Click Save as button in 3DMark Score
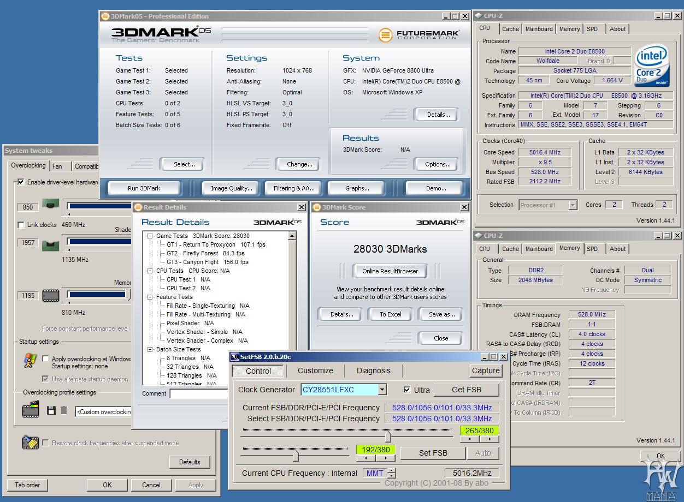The width and height of the screenshot is (684, 502). pos(442,314)
